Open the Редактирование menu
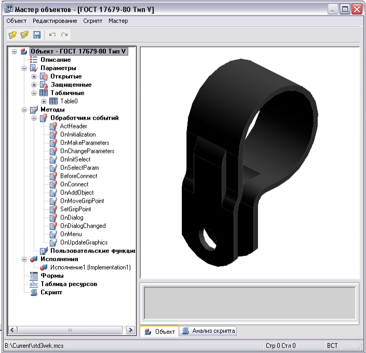366x353 pixels. pos(55,21)
